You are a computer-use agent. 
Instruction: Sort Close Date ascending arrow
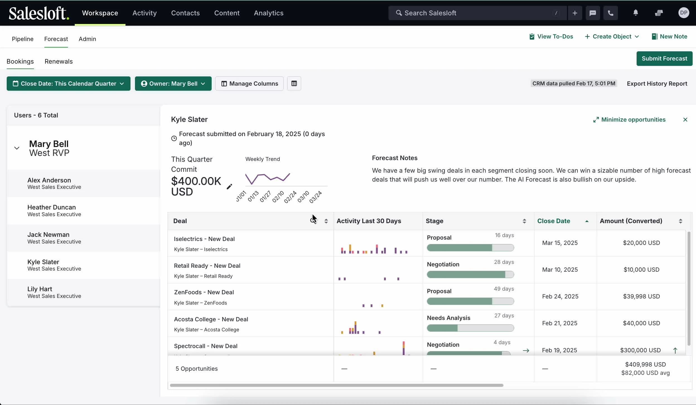(x=587, y=221)
